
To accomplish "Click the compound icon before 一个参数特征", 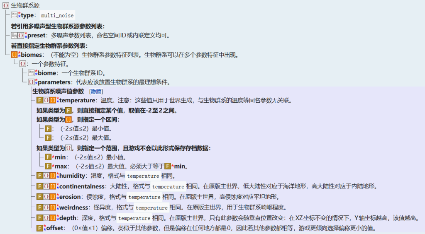I will pos(22,64).
